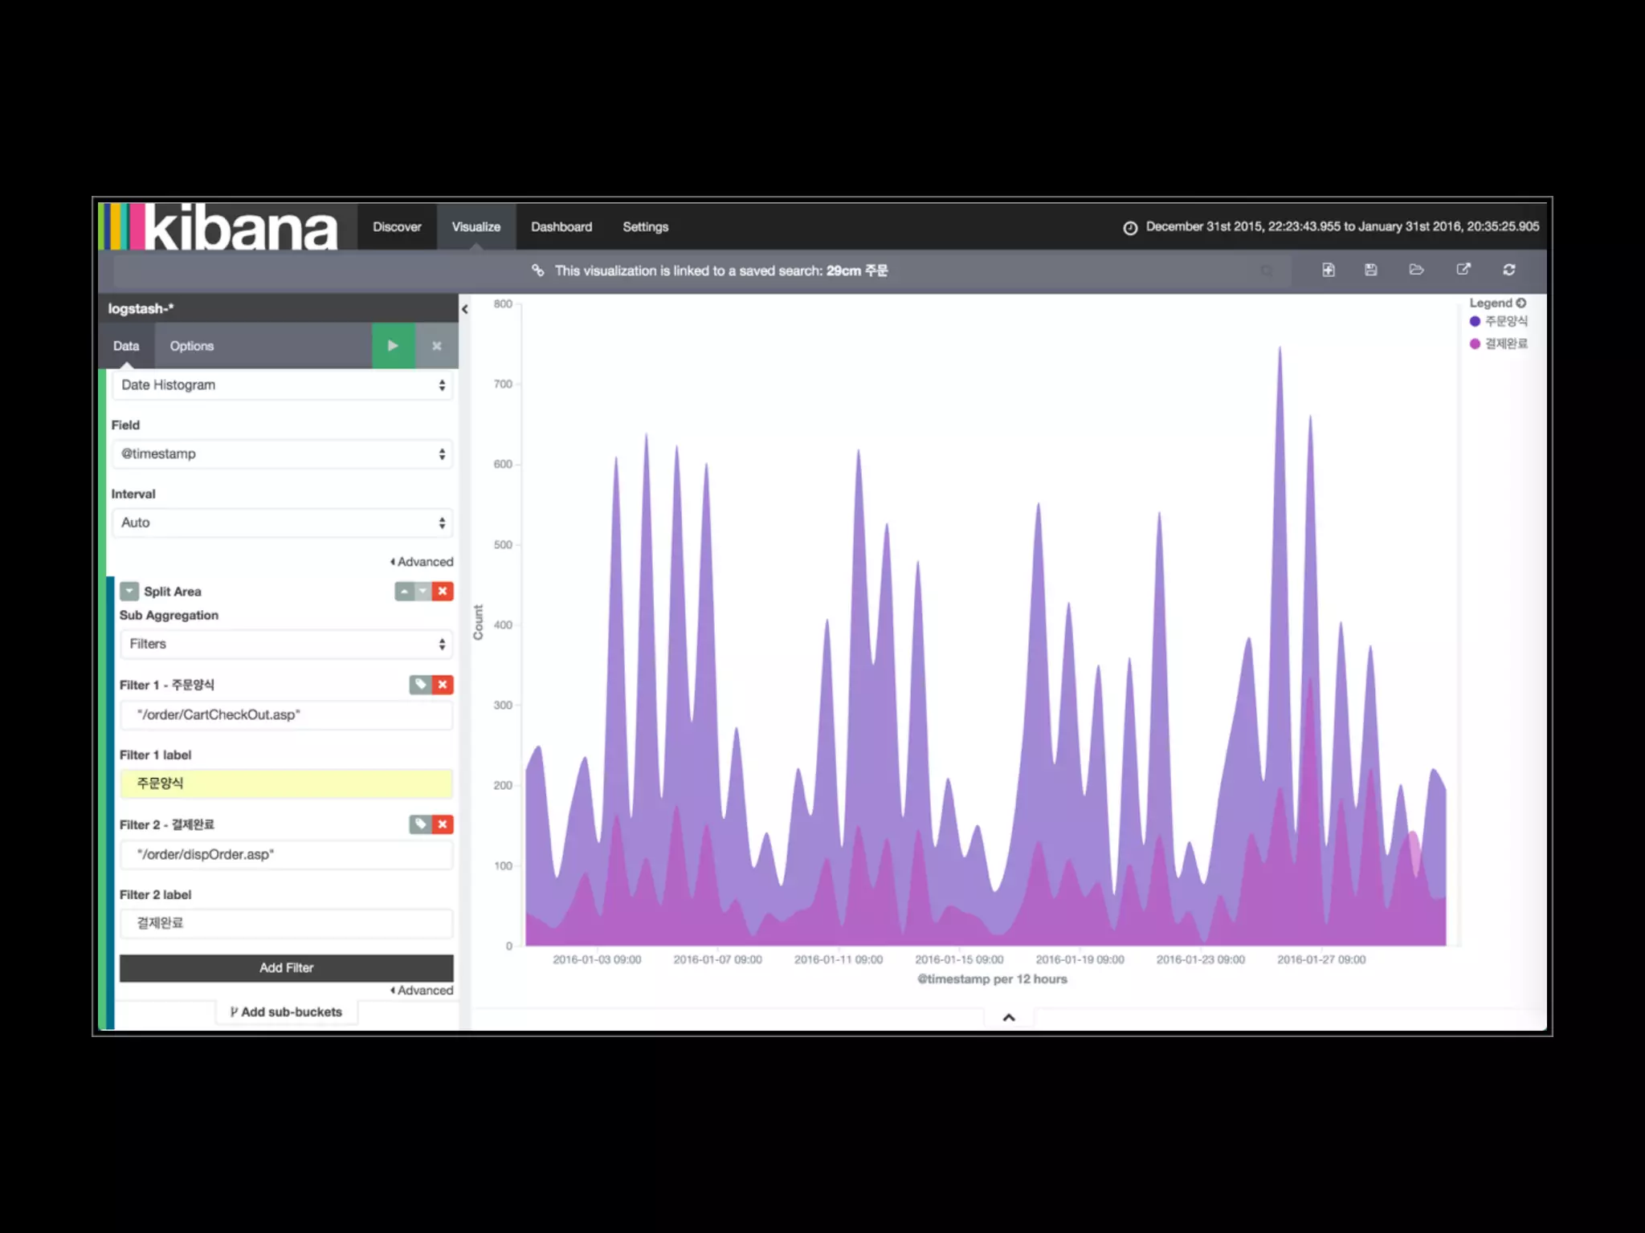
Task: Click the save visualization icon
Action: pyautogui.click(x=1371, y=270)
